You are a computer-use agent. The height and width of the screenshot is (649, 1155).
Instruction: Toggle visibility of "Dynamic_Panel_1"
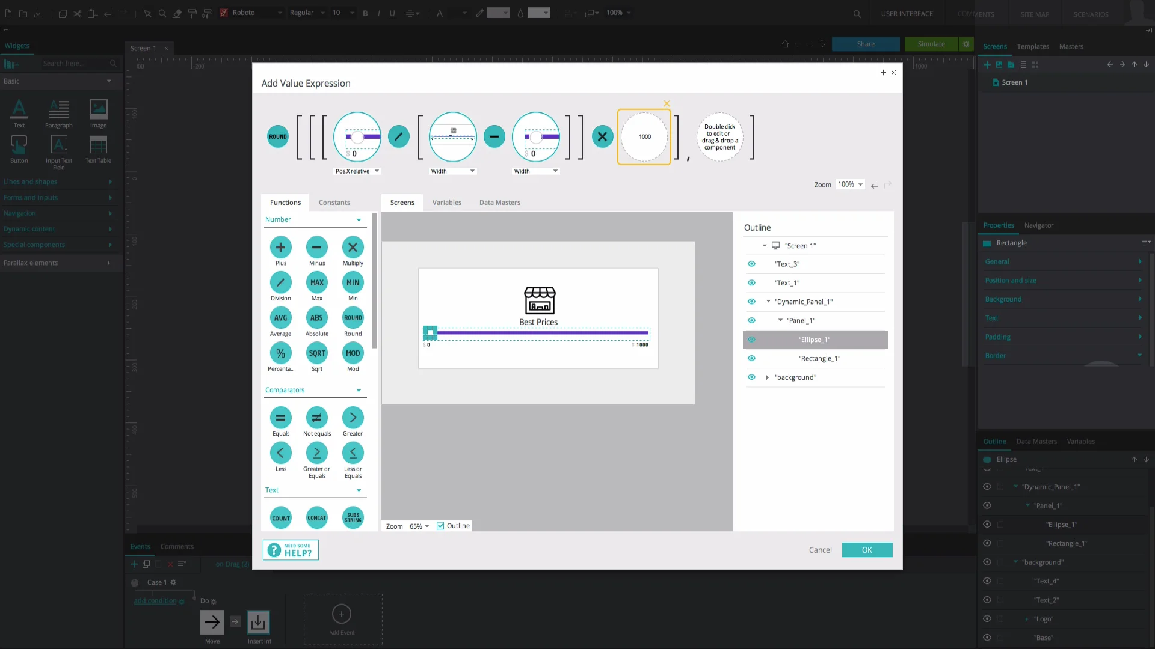751,302
